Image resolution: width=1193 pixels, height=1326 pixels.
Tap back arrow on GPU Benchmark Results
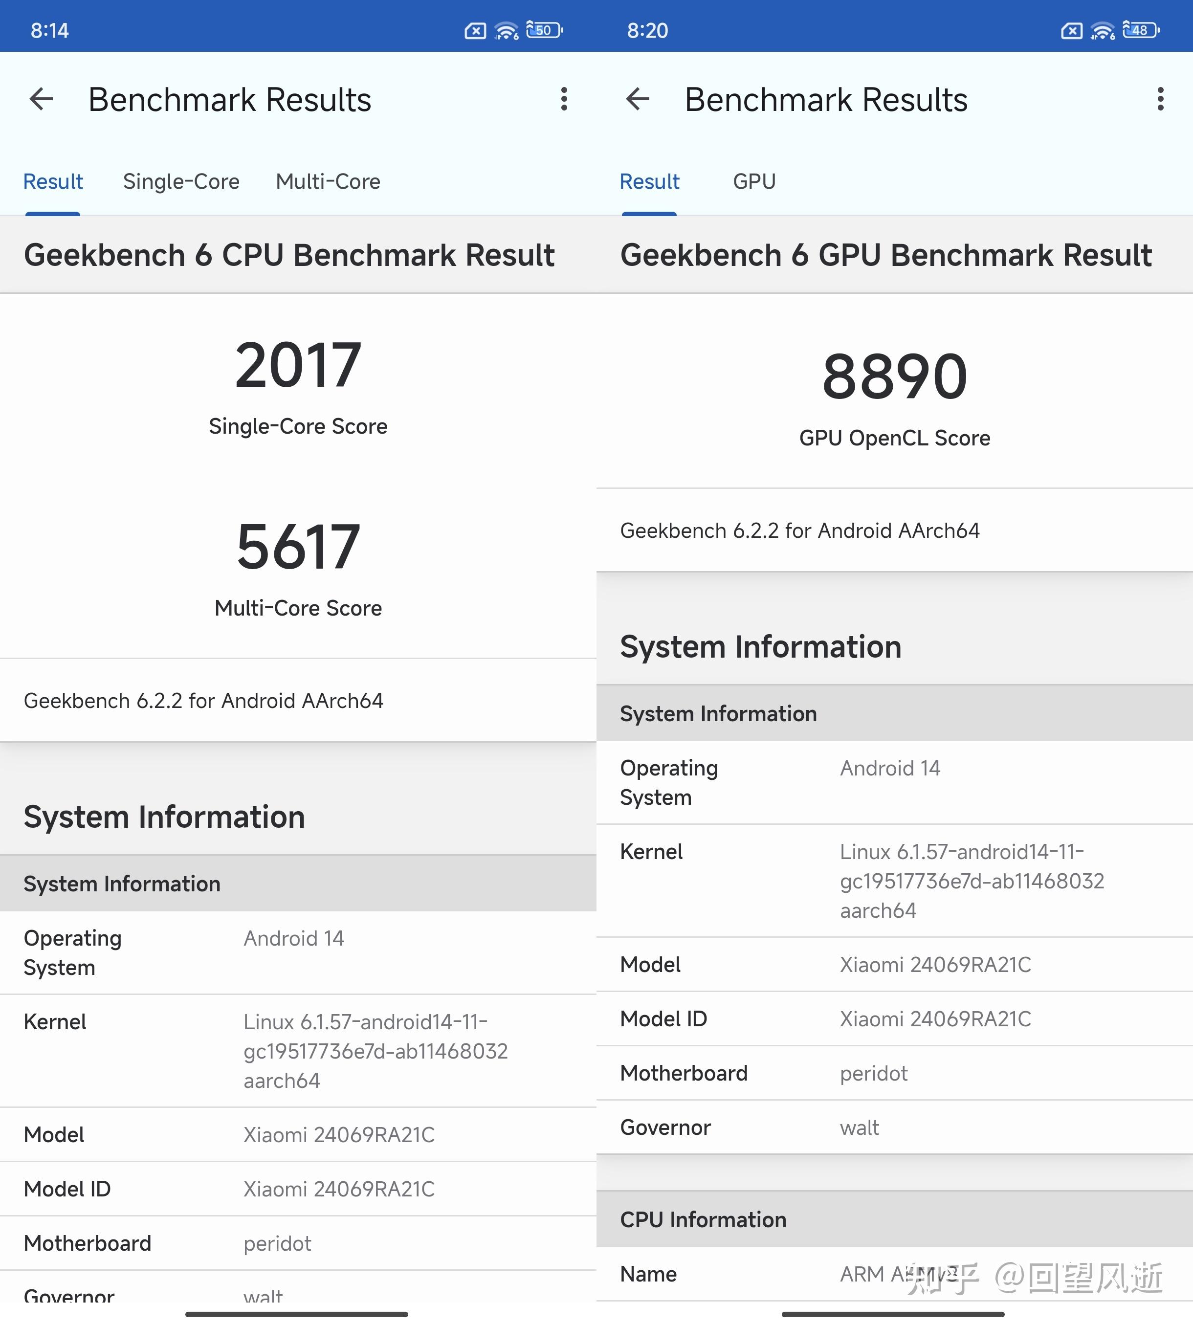click(638, 100)
